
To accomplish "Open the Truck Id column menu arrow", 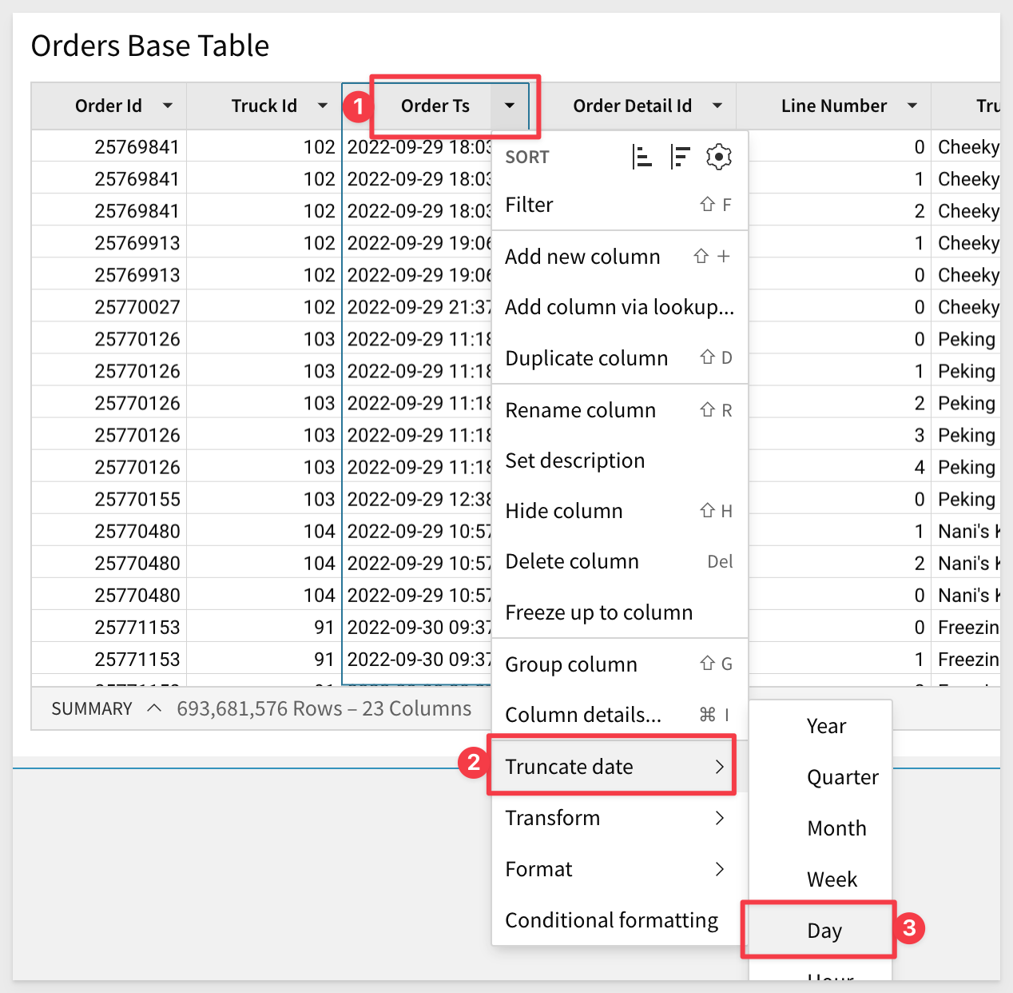I will pyautogui.click(x=323, y=106).
